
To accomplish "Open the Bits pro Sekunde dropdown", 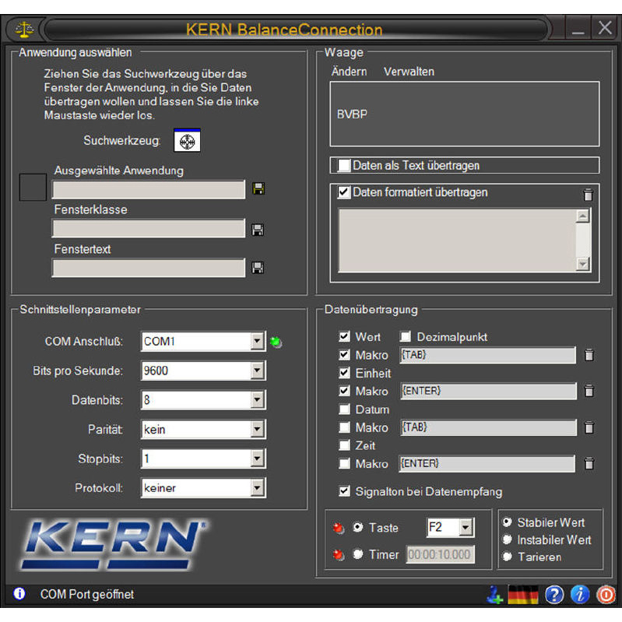I will point(257,371).
